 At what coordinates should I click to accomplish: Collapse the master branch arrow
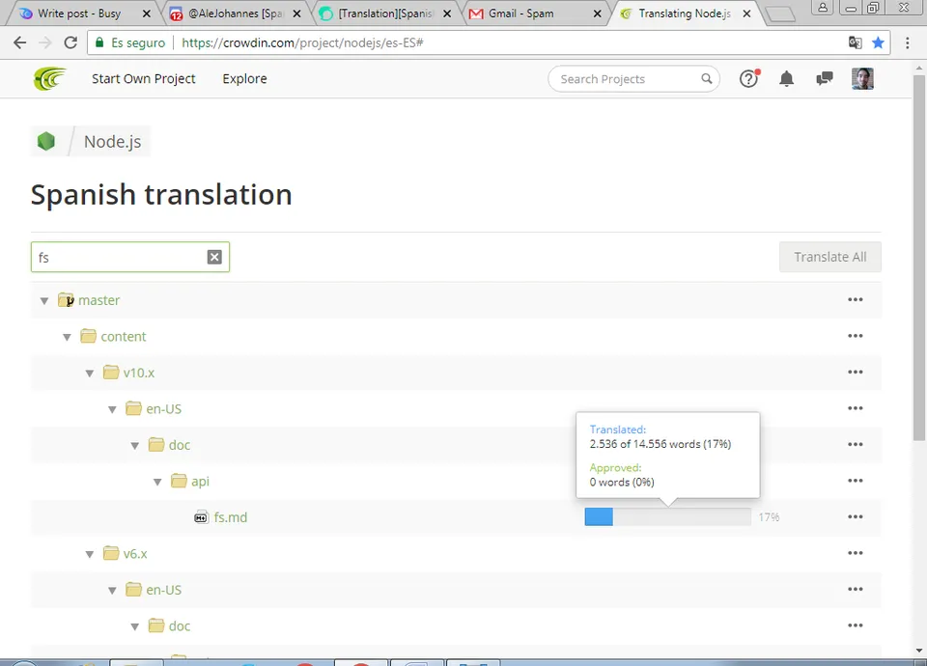(44, 301)
